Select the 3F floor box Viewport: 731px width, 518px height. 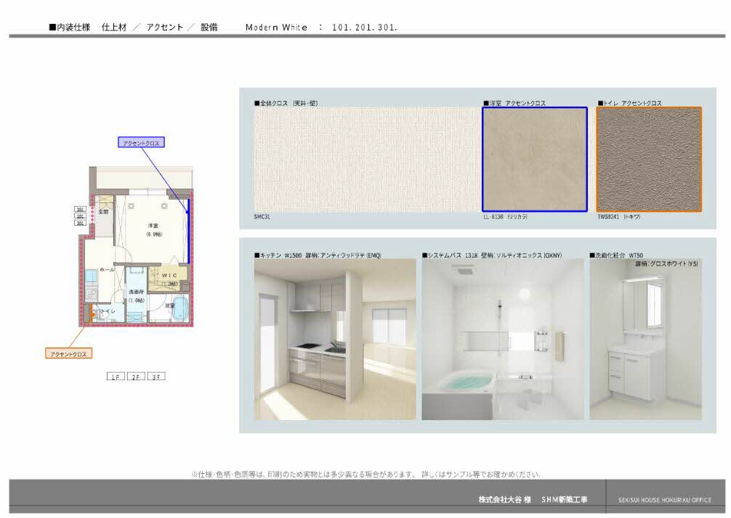156,377
